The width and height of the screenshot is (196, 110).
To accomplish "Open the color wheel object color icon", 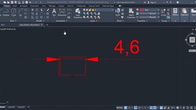I will [x=138, y=10].
